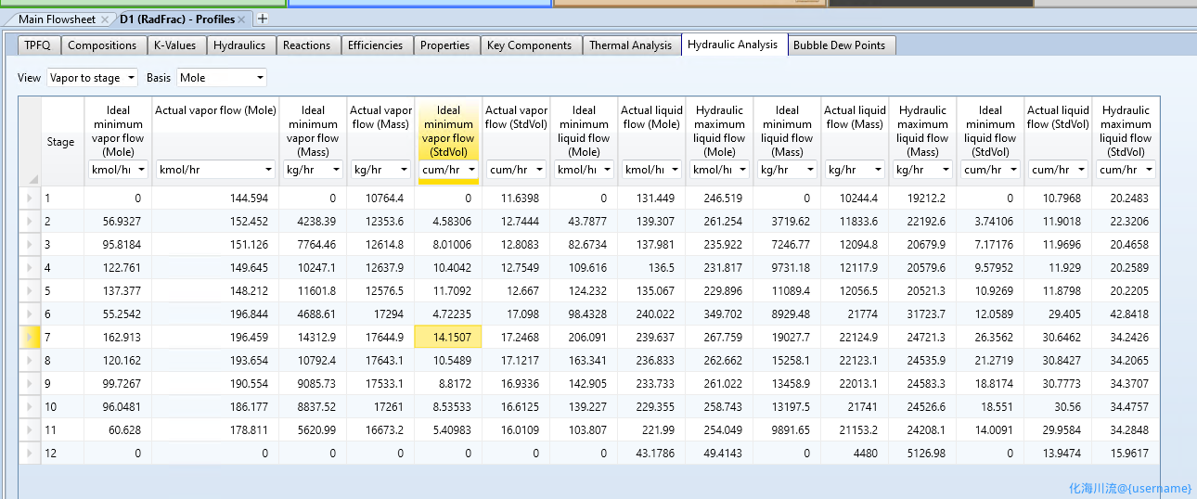Open units dropdown for Actual liquid flow (Mass)
The height and width of the screenshot is (499, 1197).
tap(855, 170)
